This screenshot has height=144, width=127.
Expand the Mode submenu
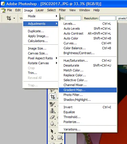tap(41, 16)
